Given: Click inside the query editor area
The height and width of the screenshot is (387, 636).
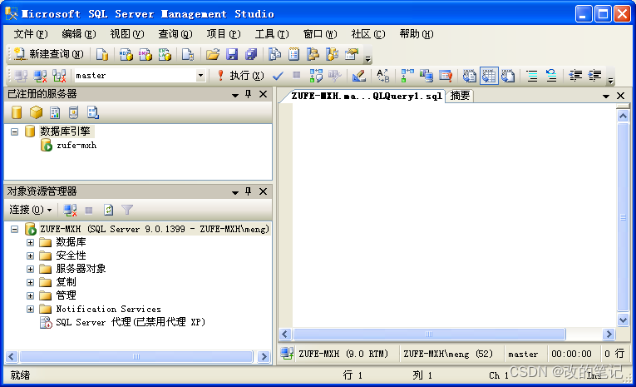Looking at the screenshot, I should [x=454, y=216].
